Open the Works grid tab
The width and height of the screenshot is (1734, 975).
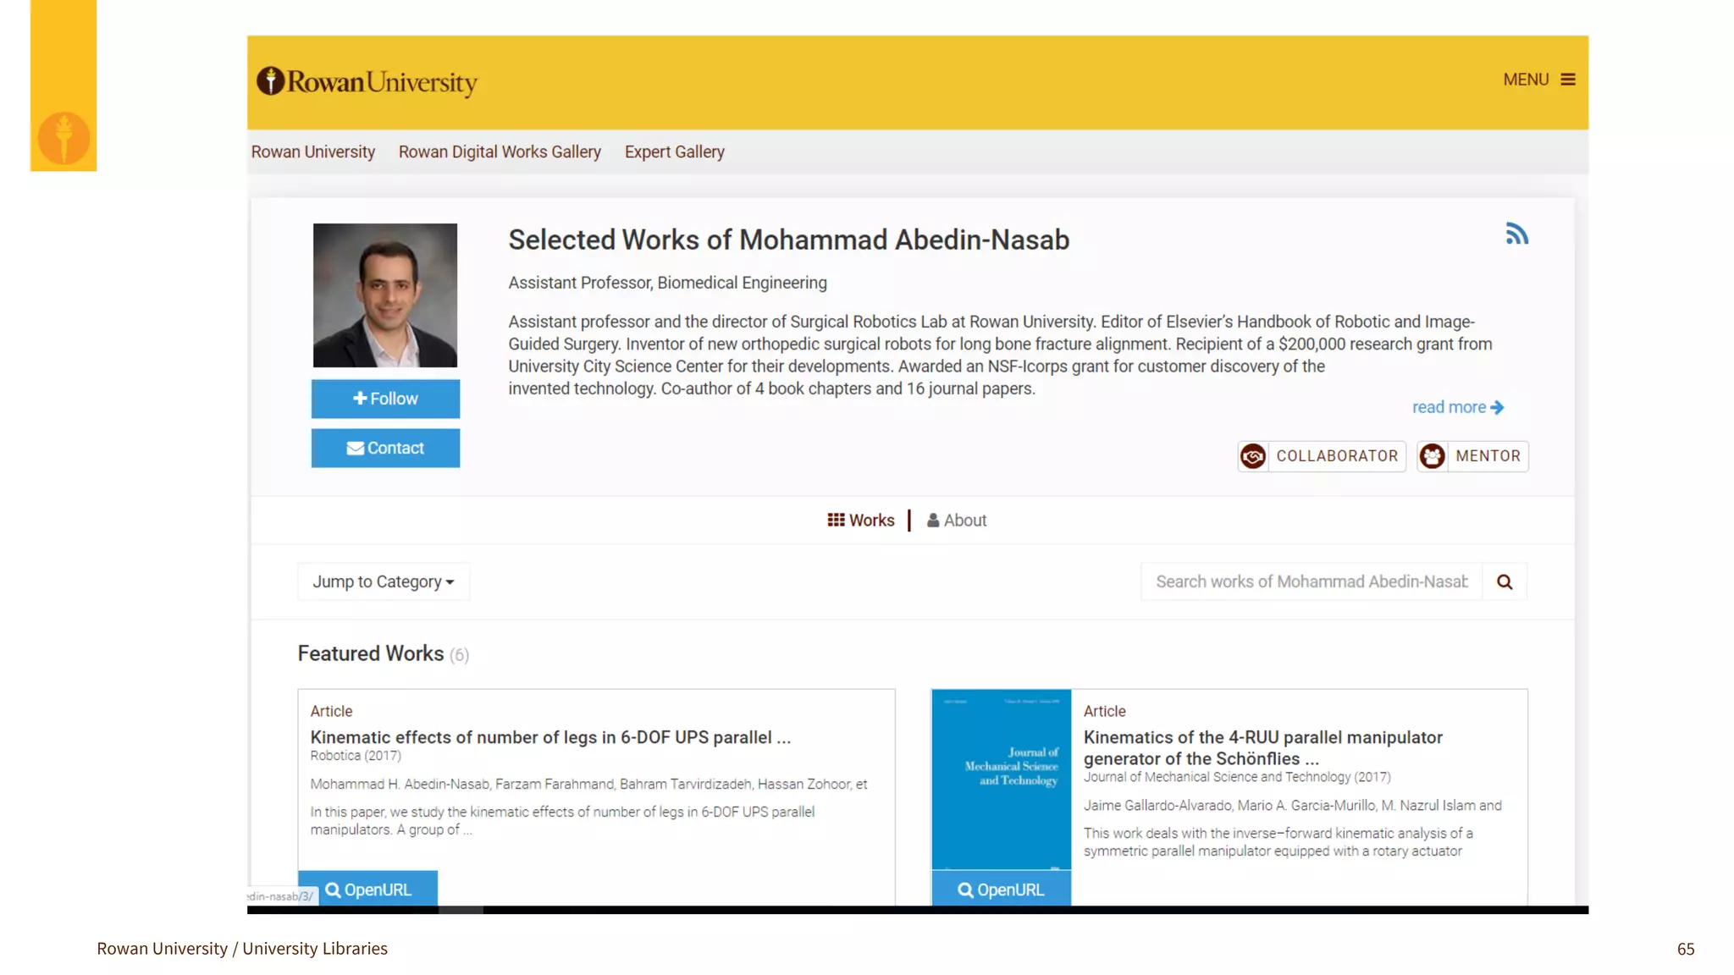click(x=860, y=521)
